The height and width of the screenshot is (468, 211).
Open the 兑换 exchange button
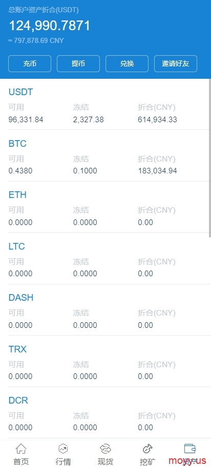(x=127, y=63)
